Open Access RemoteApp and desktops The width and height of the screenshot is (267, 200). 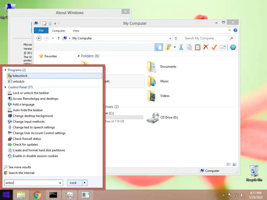coord(54,99)
